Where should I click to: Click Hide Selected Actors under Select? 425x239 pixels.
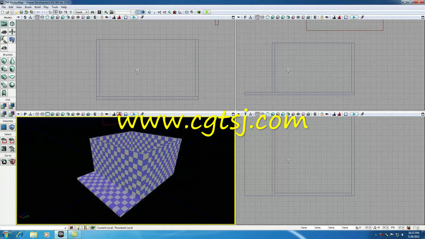coord(12,141)
